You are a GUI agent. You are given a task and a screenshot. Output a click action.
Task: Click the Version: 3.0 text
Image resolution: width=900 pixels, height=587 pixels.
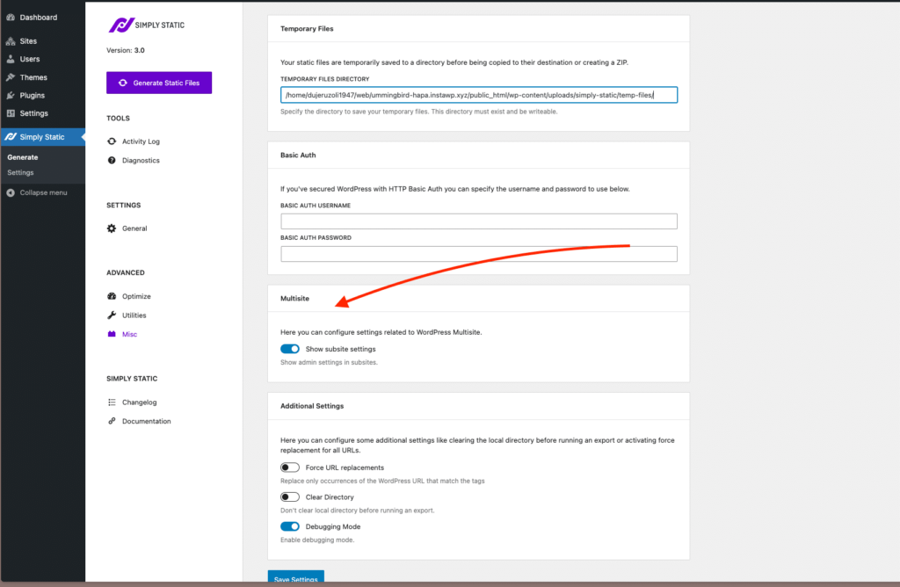click(x=125, y=50)
